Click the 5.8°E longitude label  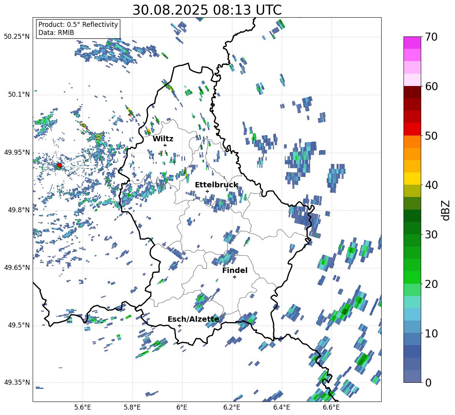tap(132, 407)
